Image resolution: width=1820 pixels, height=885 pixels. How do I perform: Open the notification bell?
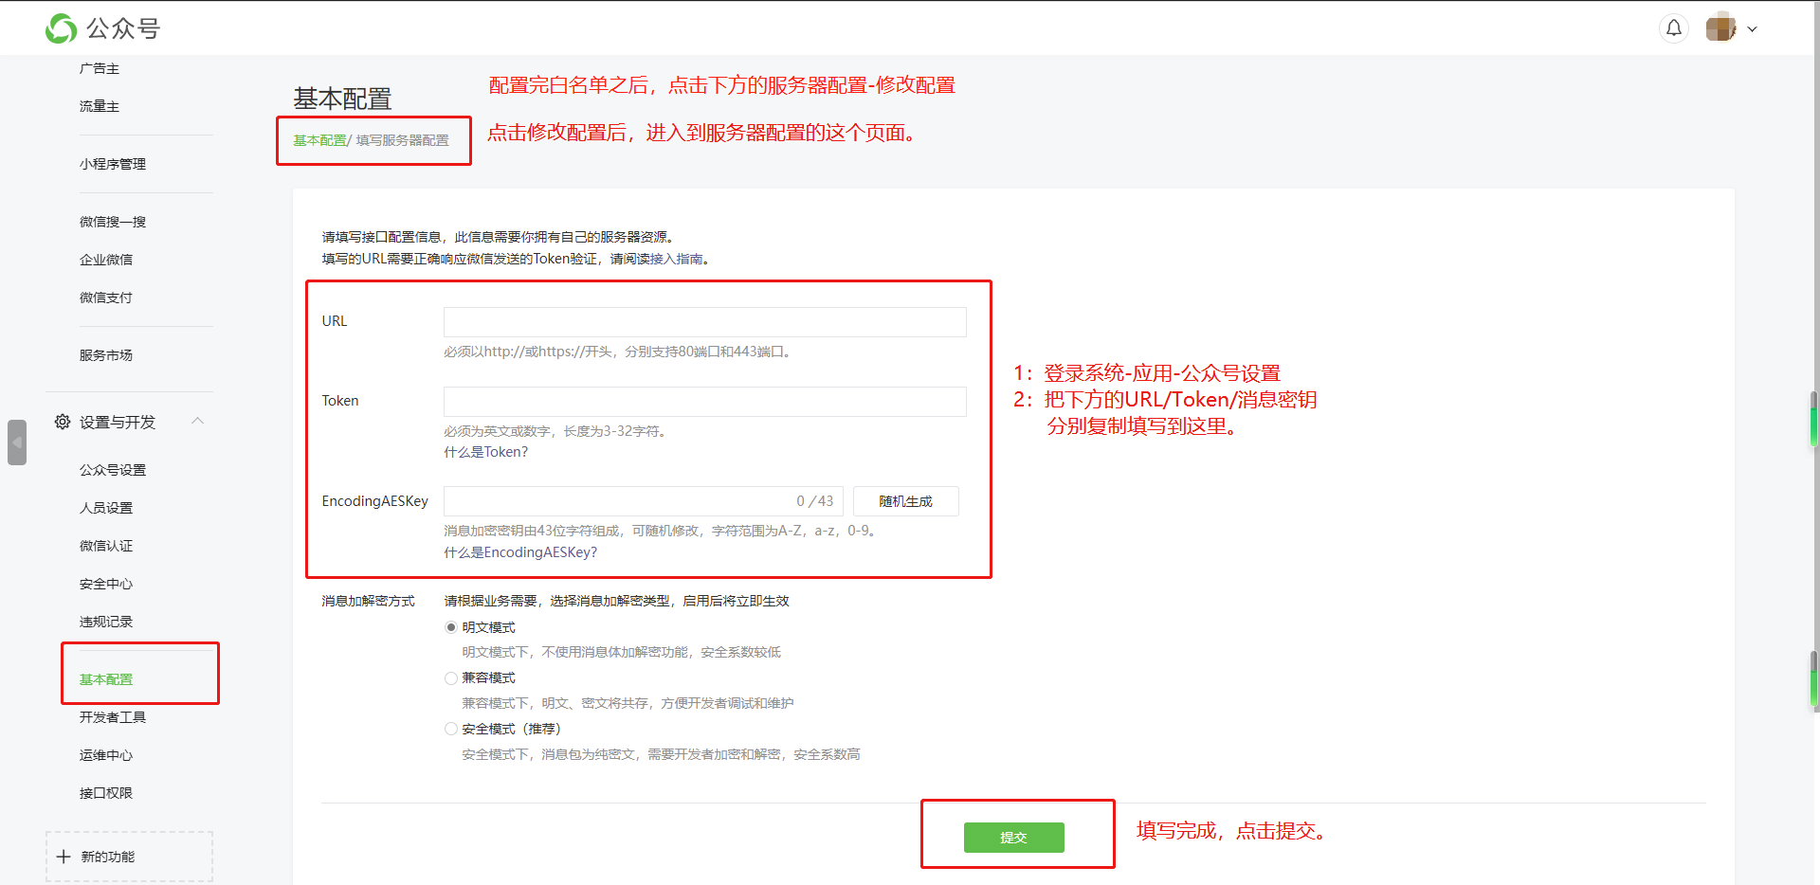click(1674, 28)
